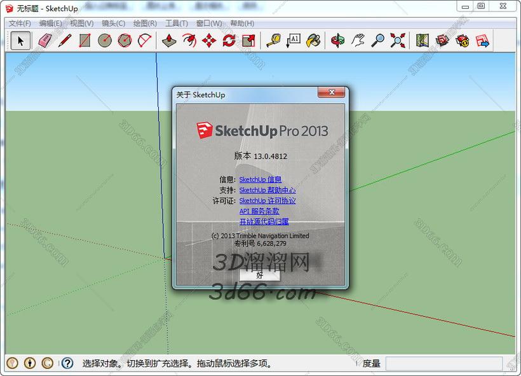
Task: Choose the Polygon tool
Action: [x=125, y=41]
